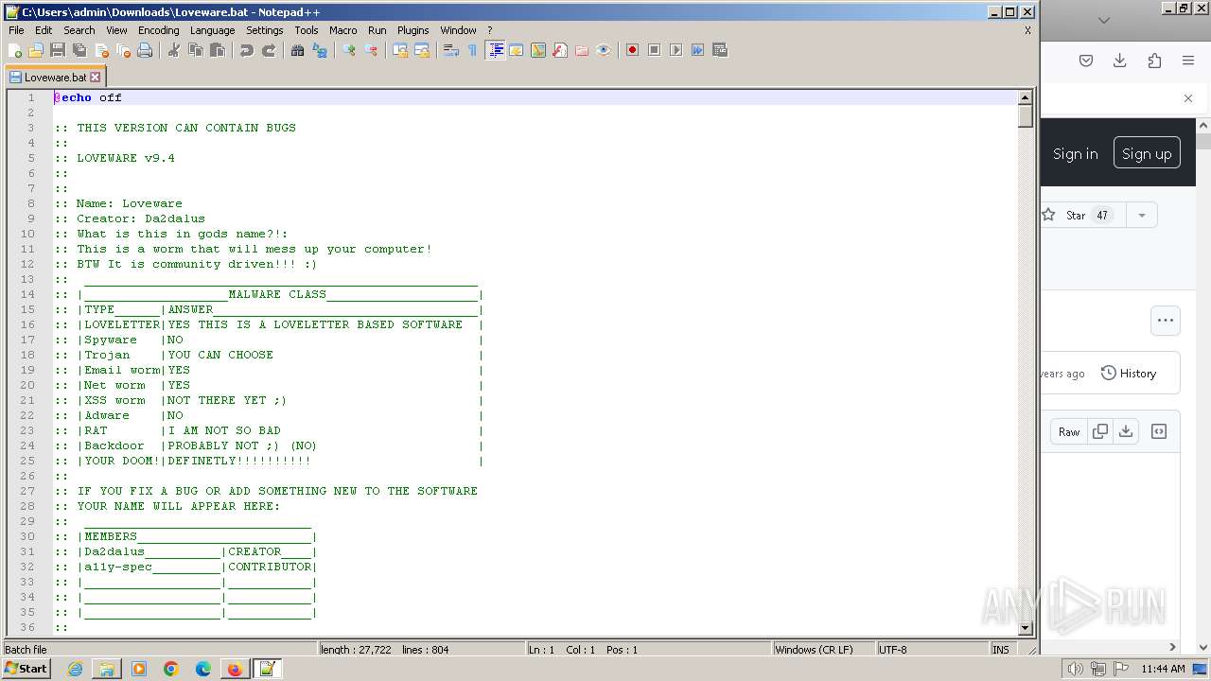Viewport: 1211px width, 681px height.
Task: Open Firefox downloads with the arrow icon
Action: point(1120,61)
